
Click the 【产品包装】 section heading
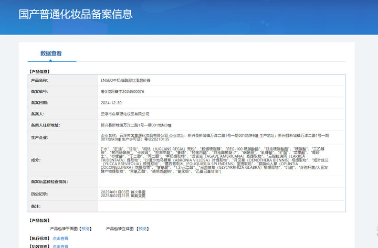pyautogui.click(x=39, y=221)
